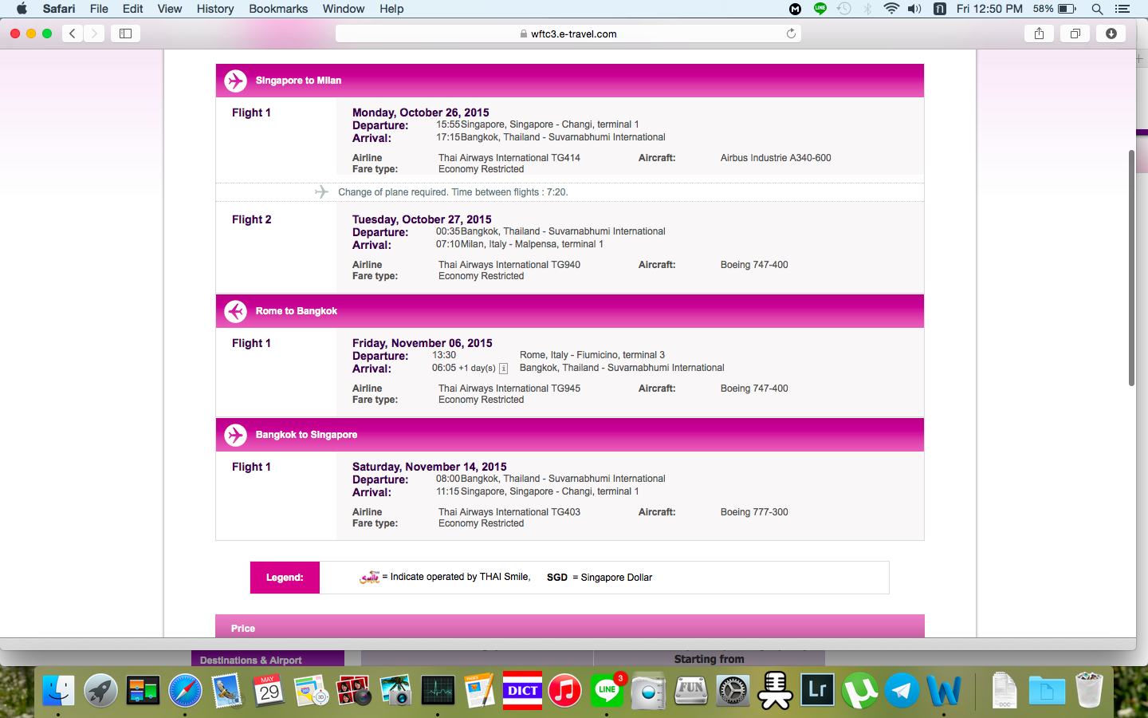Open the DICT app in the Dock

[x=522, y=691]
